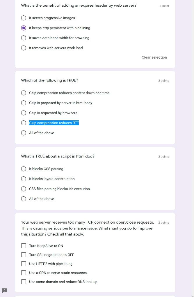Select 'All of the above' for script question
The height and width of the screenshot is (297, 194).
(x=24, y=199)
